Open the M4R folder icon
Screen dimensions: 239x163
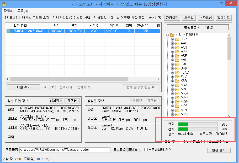pos(177,89)
